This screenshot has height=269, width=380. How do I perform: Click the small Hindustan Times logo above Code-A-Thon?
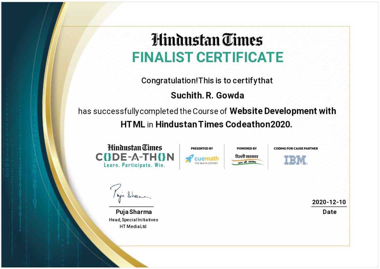pyautogui.click(x=135, y=148)
